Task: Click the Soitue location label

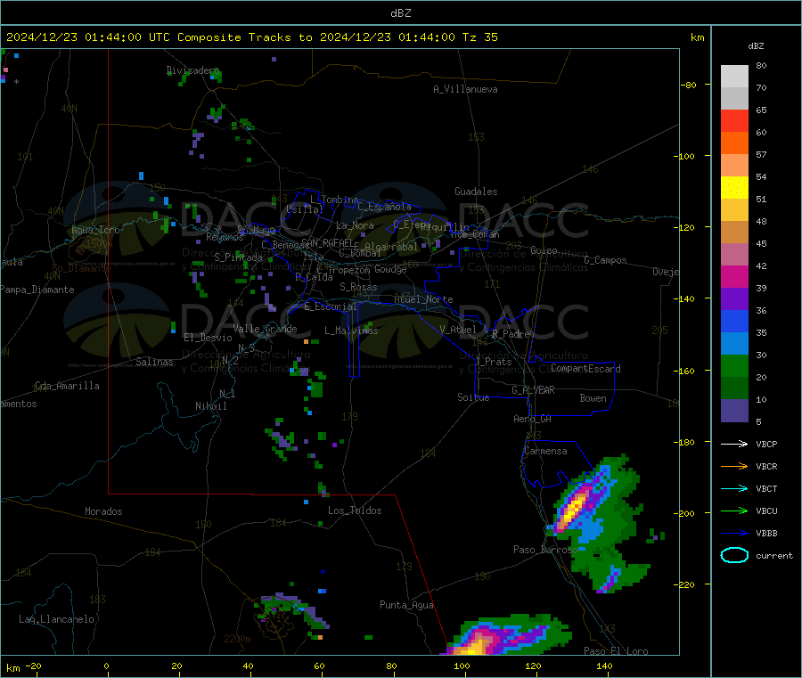Action: (x=473, y=397)
